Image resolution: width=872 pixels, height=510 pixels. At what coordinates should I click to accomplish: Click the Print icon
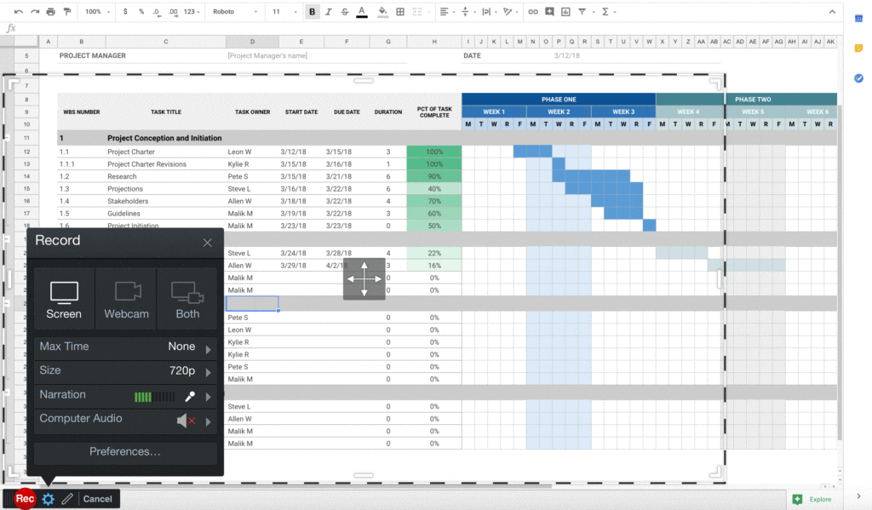coord(50,12)
